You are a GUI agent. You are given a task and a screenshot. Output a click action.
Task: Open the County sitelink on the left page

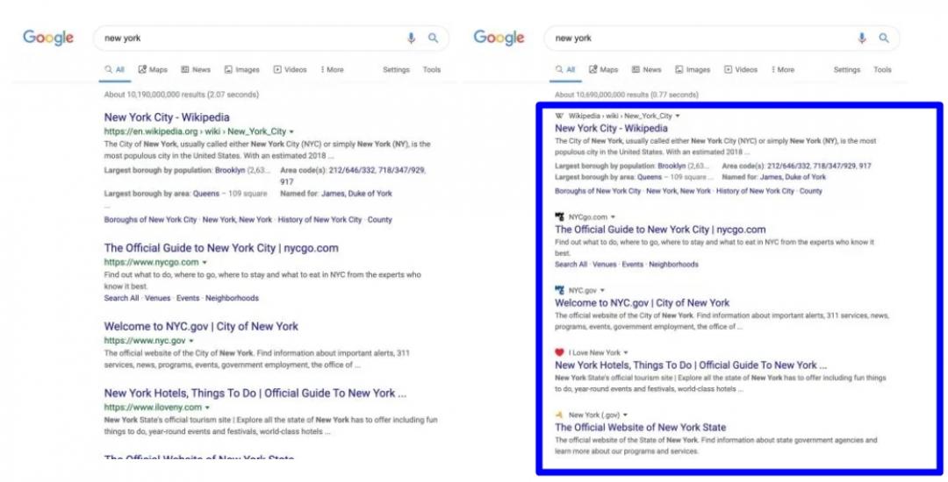point(380,220)
